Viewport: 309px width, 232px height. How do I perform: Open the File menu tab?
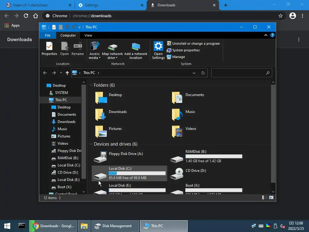(48, 35)
